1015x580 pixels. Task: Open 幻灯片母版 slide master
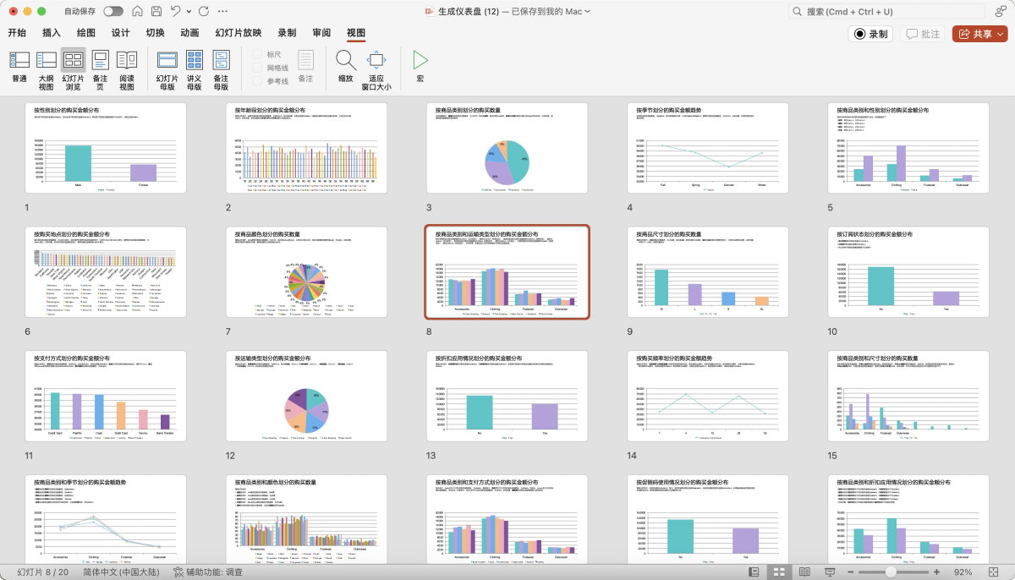tap(167, 68)
